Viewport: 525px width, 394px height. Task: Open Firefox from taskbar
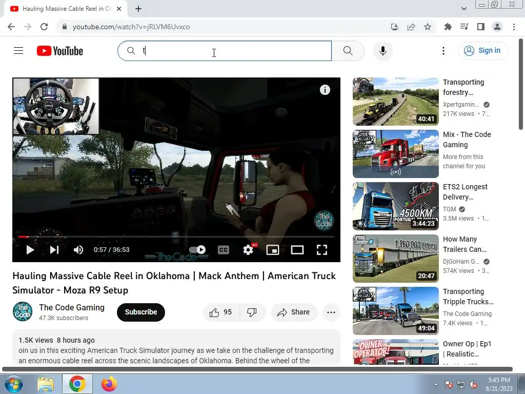(x=109, y=384)
